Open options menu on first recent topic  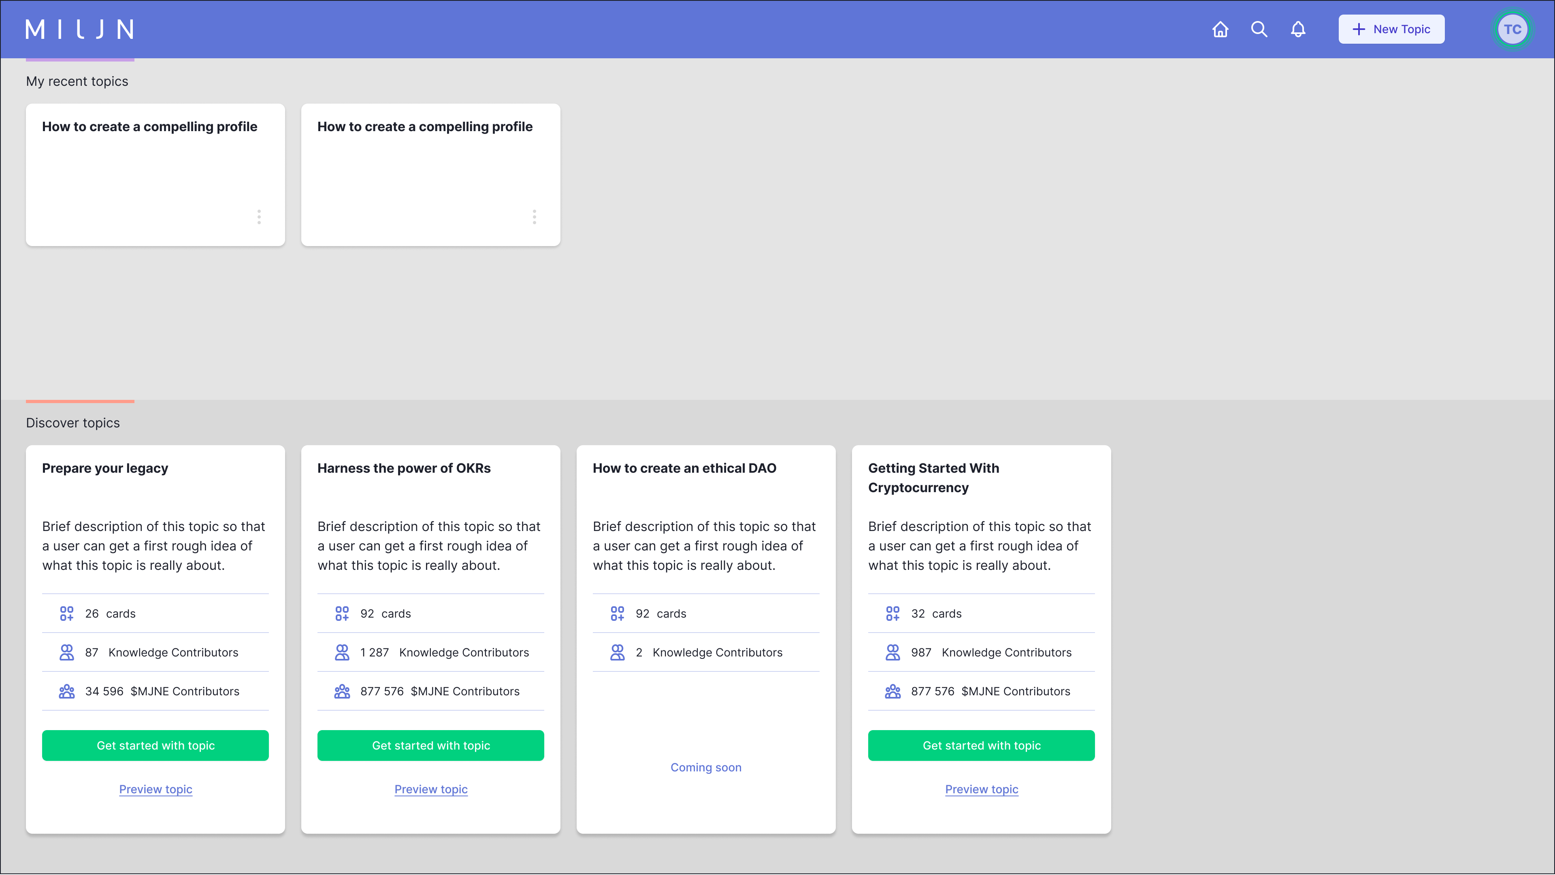pos(259,217)
